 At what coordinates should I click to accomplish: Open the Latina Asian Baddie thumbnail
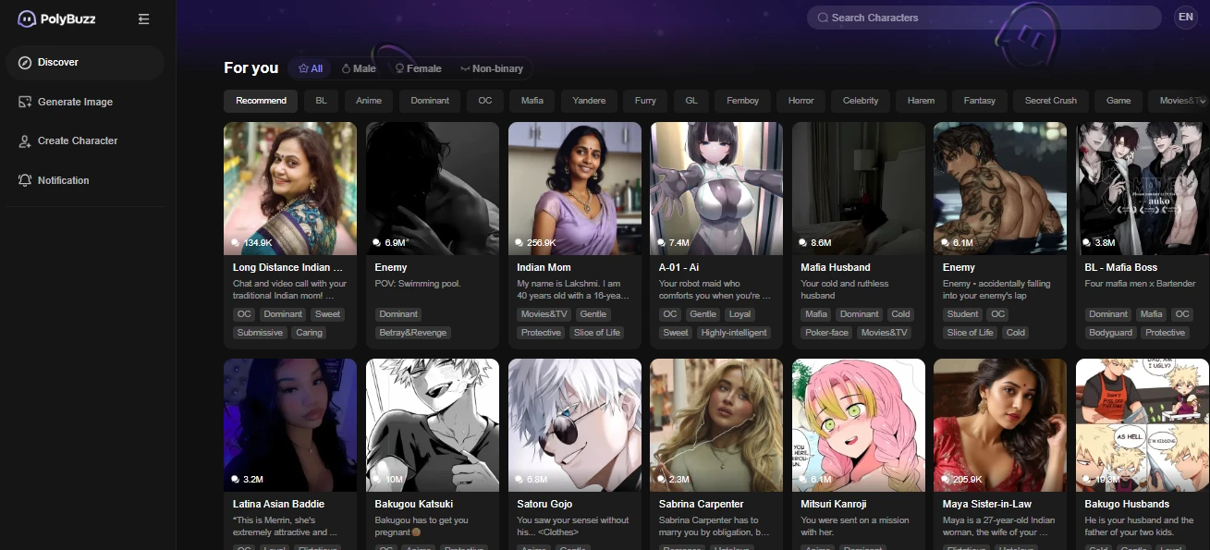click(x=290, y=425)
